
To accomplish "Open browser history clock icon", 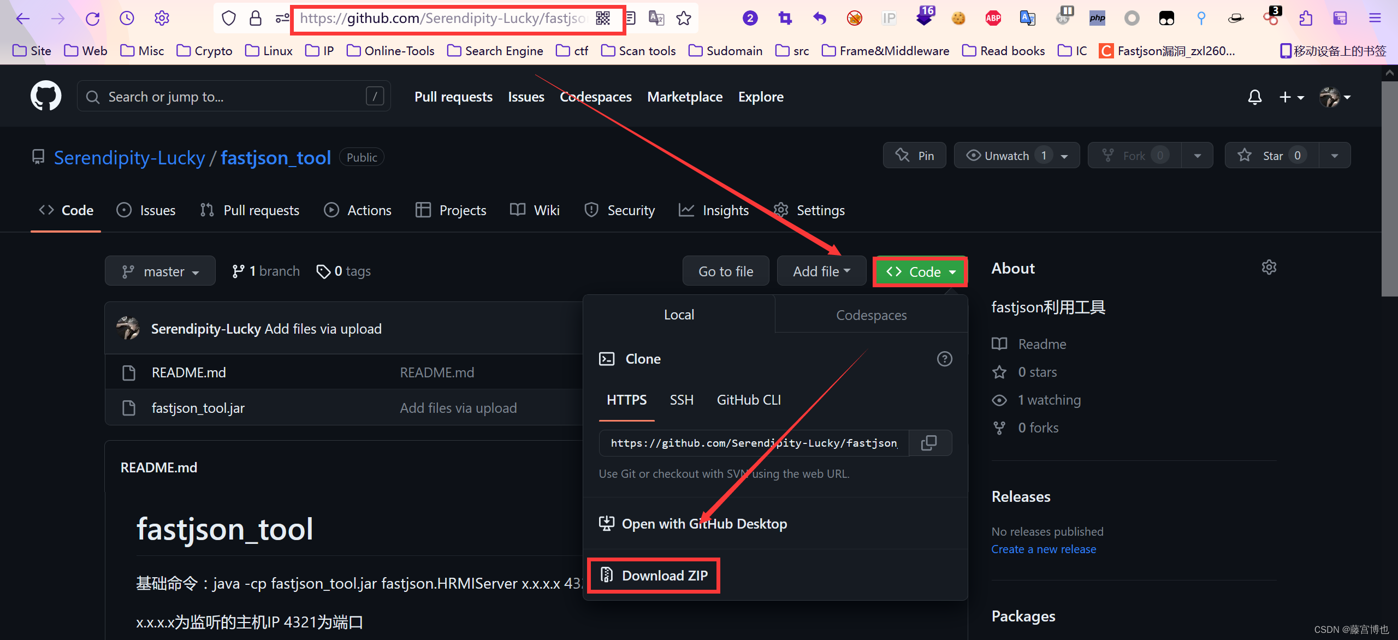I will [127, 19].
